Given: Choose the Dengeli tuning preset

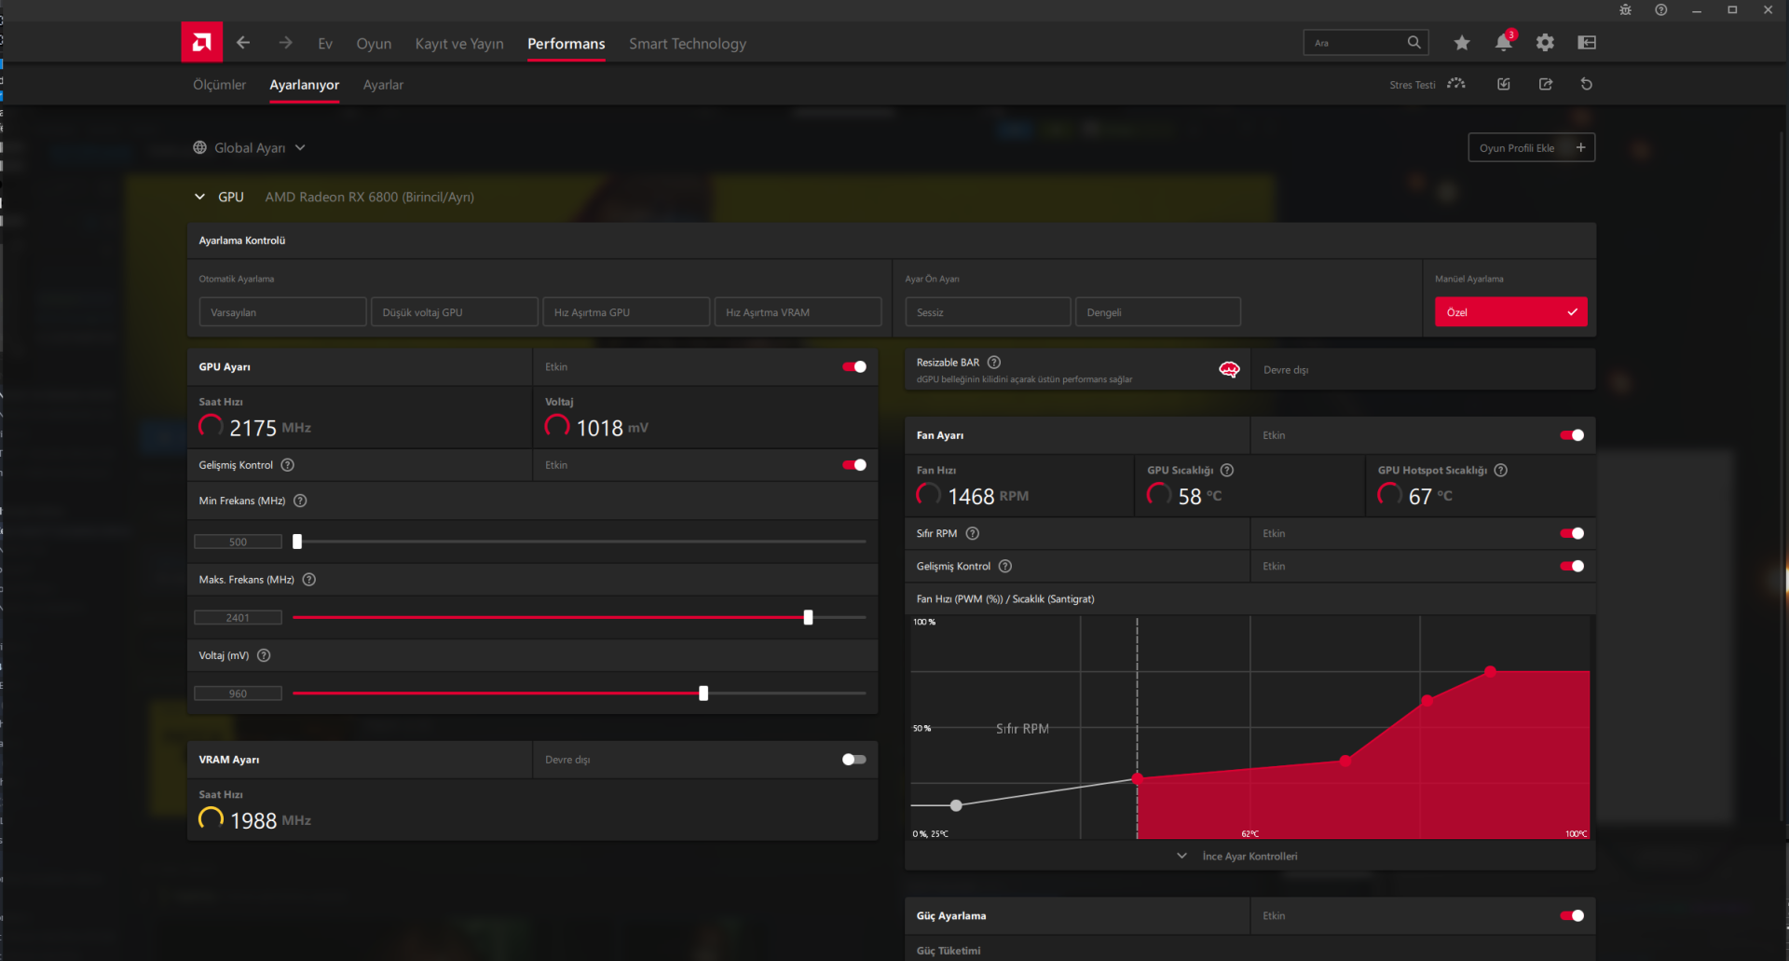Looking at the screenshot, I should (1158, 312).
